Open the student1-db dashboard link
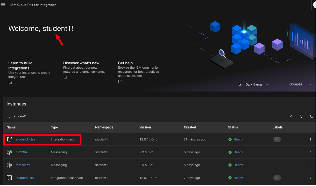 click(x=25, y=178)
